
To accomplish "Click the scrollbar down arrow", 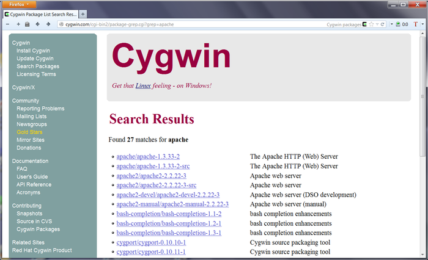I will pyautogui.click(x=422, y=255).
